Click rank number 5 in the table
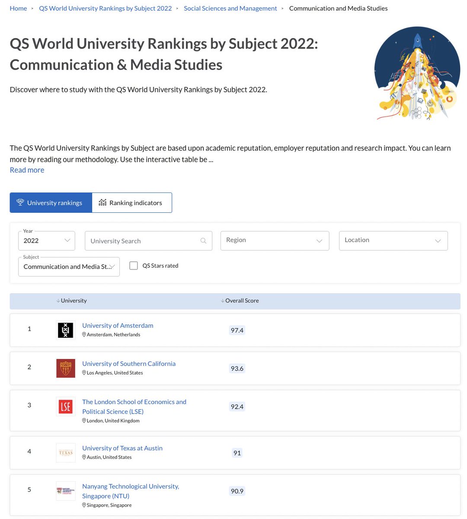This screenshot has height=519, width=467. tap(29, 489)
